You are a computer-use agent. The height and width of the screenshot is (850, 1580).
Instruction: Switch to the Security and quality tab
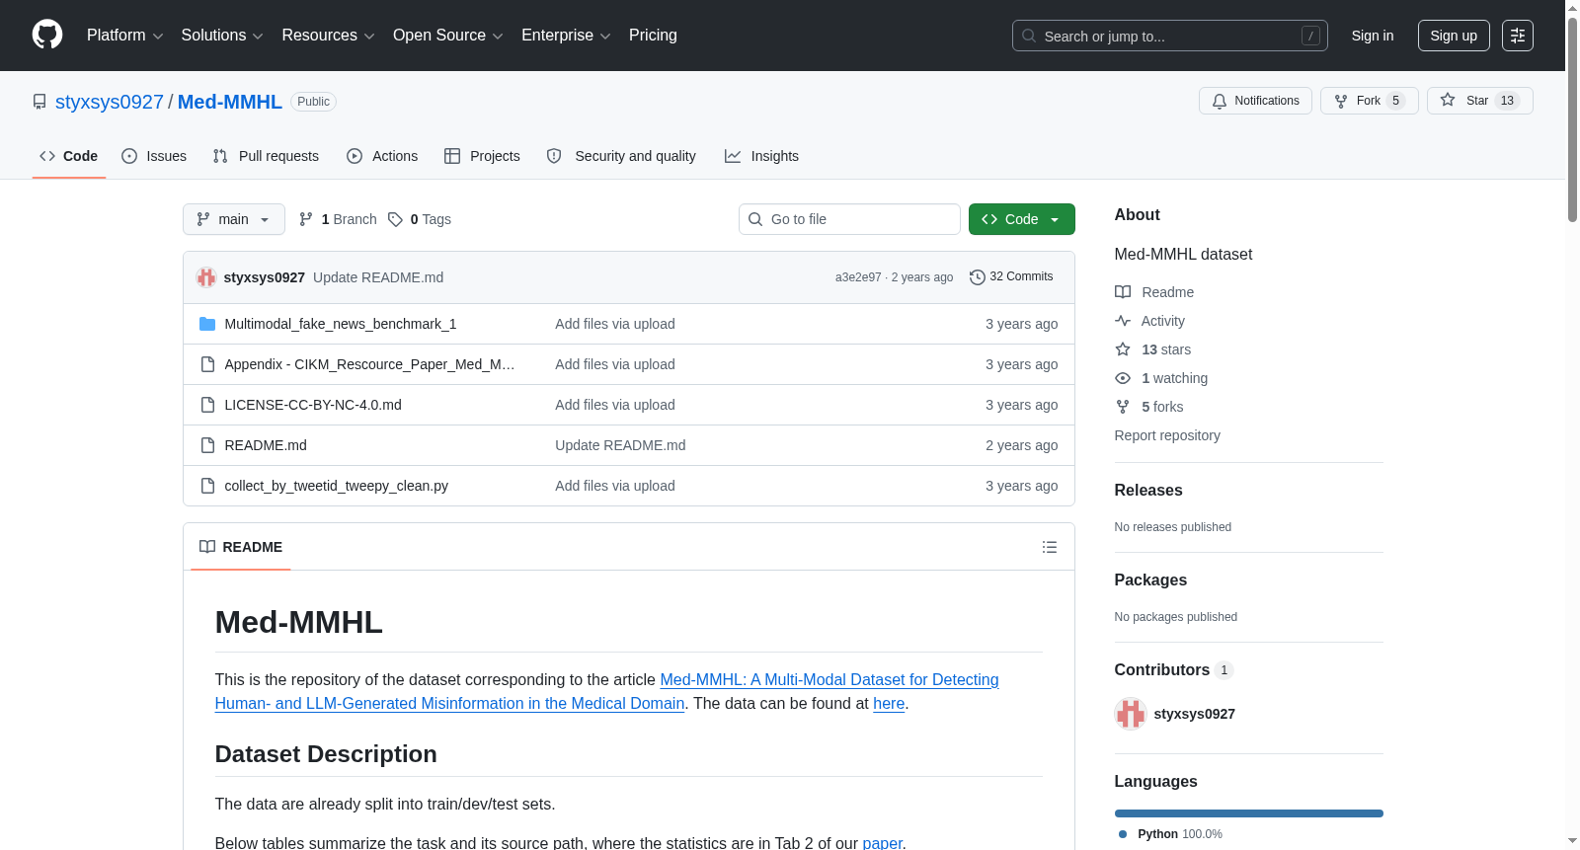click(x=621, y=156)
